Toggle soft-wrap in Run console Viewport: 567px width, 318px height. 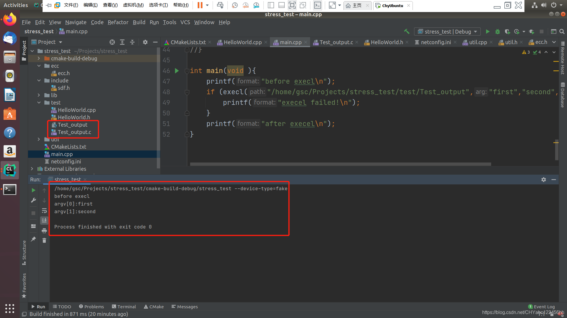click(x=44, y=211)
